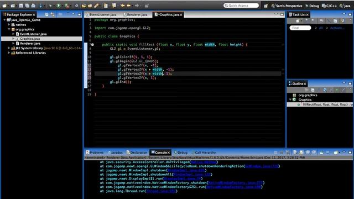
Task: Click the Find field in Task List
Action: tap(300, 28)
